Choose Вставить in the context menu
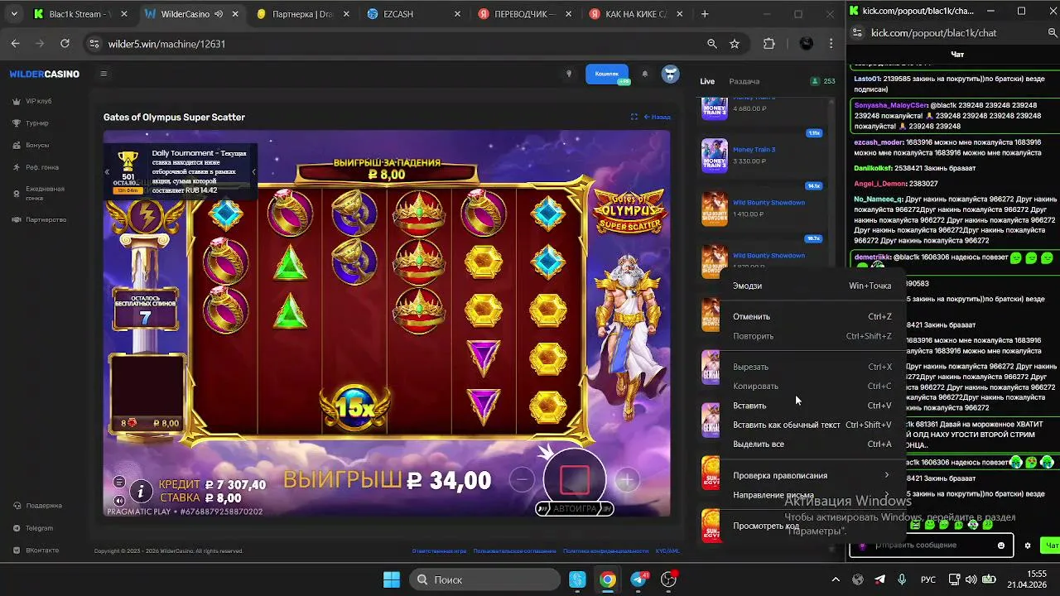Viewport: 1060px width, 596px height. click(812, 406)
